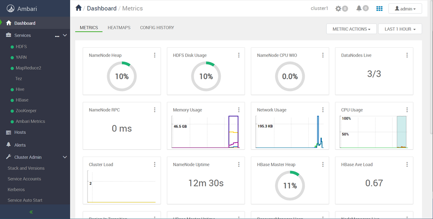The height and width of the screenshot is (219, 433).
Task: Click the Hosts server icon
Action: [x=8, y=132]
